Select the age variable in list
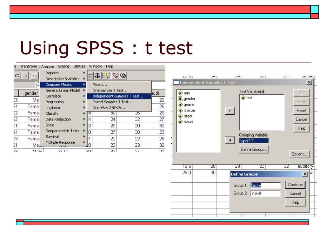Viewport: 325px width, 244px height. pyautogui.click(x=184, y=93)
